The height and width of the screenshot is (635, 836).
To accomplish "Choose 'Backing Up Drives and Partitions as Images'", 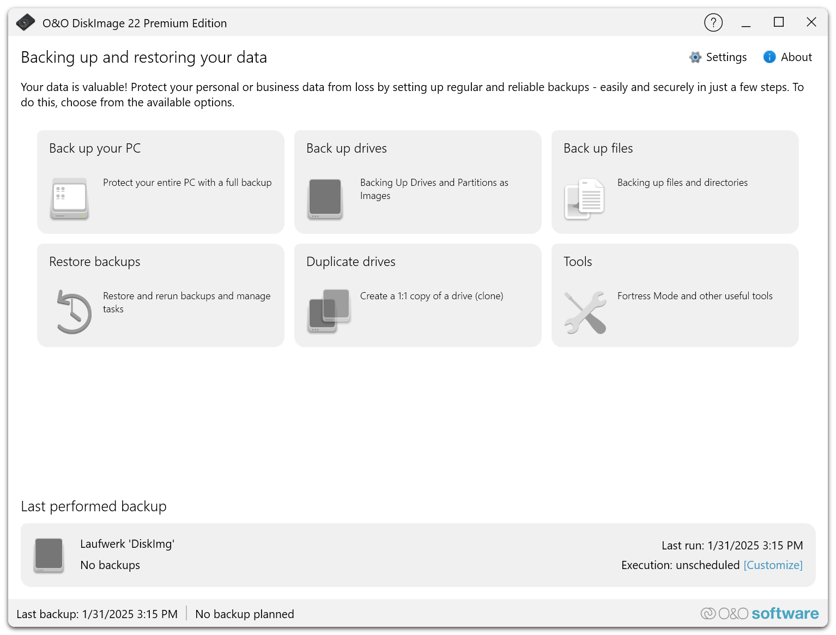I will 434,189.
